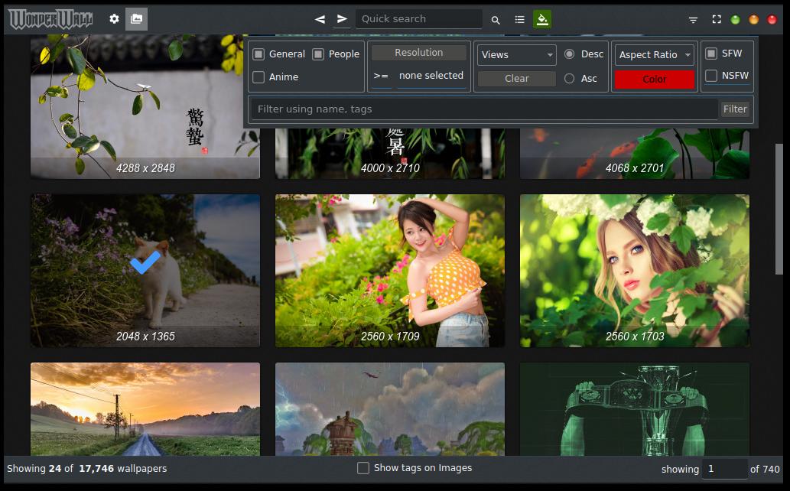
Task: Toggle the filter panel icon
Action: pyautogui.click(x=693, y=20)
